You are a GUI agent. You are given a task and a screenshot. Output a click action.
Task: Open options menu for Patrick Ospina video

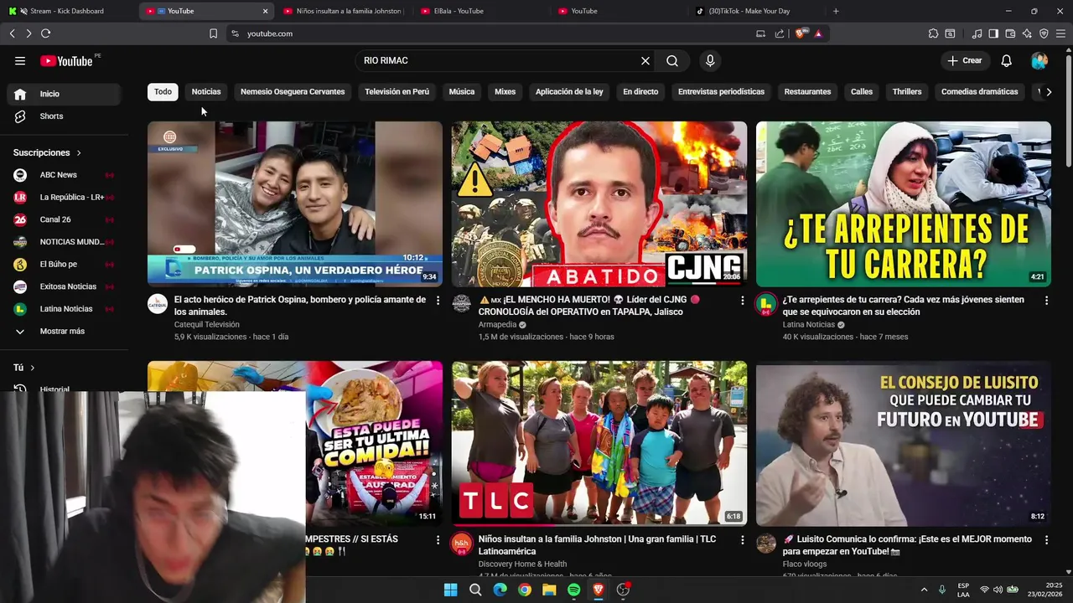pos(438,300)
